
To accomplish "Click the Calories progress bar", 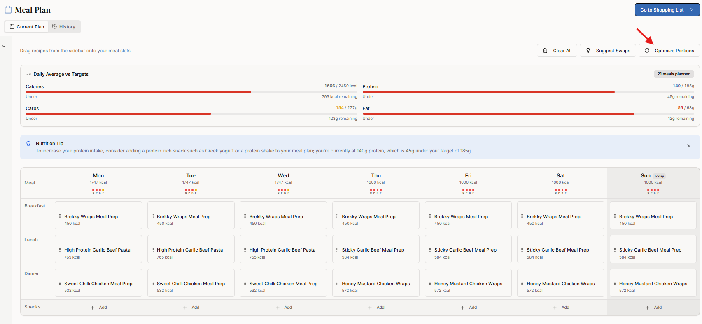I will click(191, 92).
